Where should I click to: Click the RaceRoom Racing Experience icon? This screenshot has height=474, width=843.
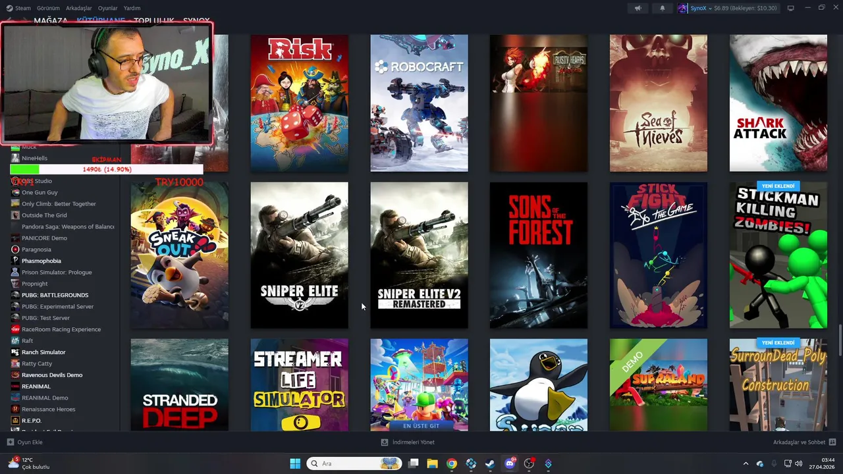[15, 329]
